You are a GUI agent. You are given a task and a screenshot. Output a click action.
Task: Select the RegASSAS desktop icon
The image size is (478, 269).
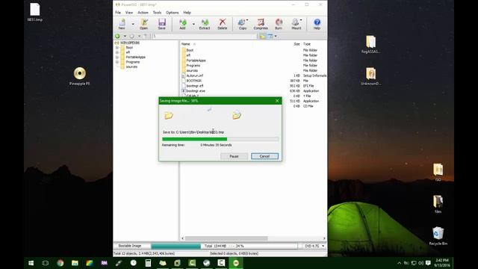[370, 44]
